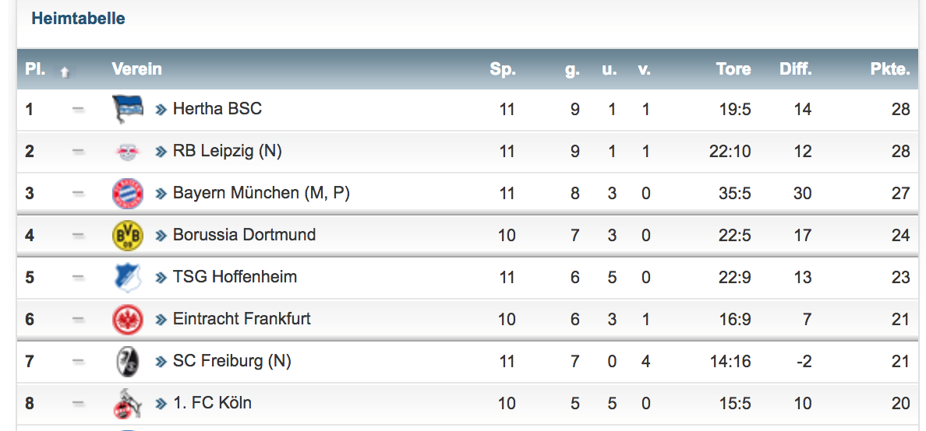
Task: Open the TSG Hoffenheim team link
Action: [x=235, y=277]
